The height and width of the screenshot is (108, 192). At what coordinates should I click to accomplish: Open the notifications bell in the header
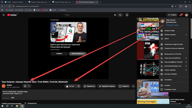coord(181,15)
